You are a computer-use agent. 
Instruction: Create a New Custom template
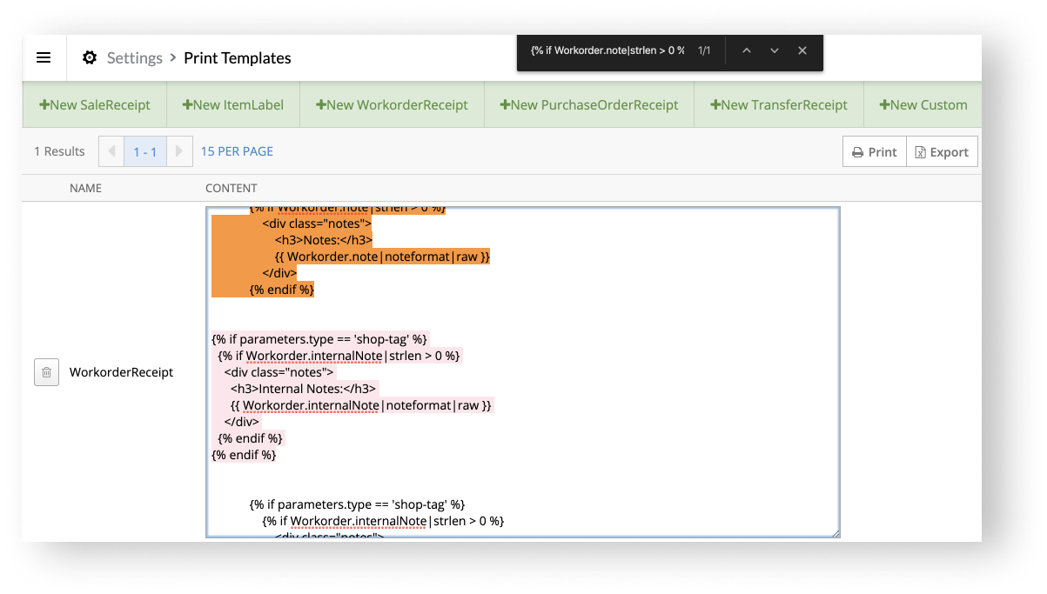[923, 104]
